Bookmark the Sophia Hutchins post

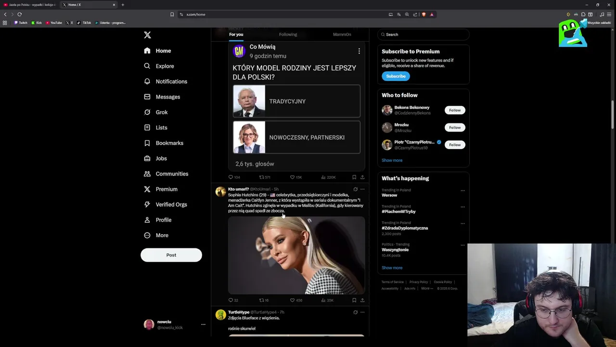(354, 300)
